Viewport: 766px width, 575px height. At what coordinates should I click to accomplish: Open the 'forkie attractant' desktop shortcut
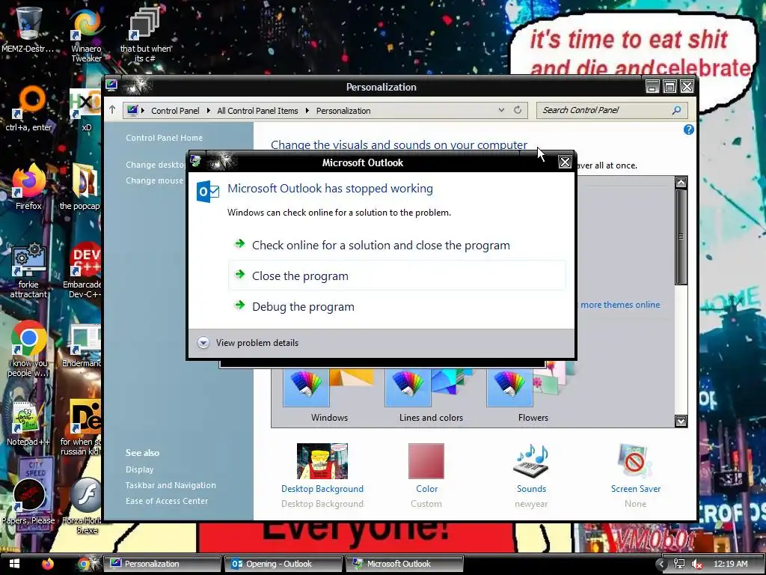[x=28, y=270]
